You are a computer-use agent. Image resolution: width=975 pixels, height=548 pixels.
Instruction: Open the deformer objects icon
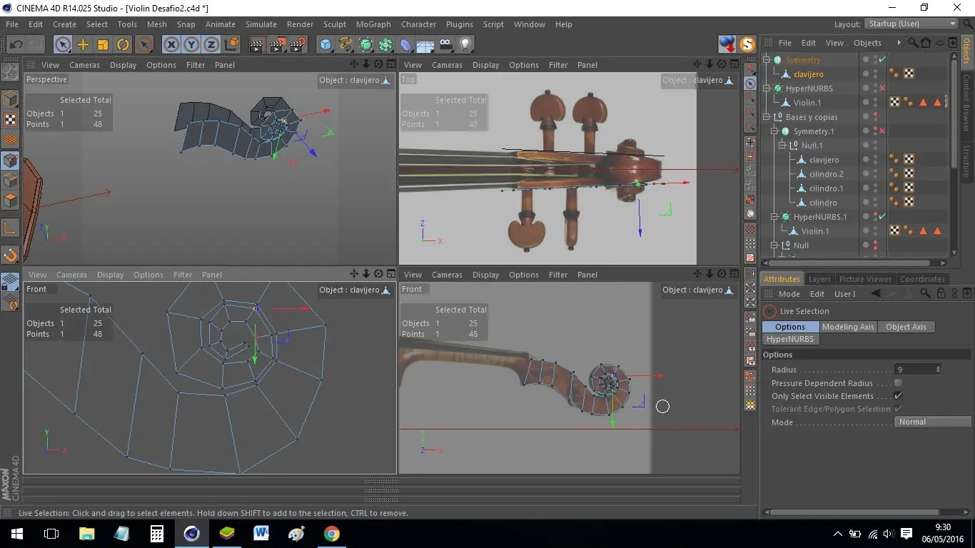(x=406, y=44)
